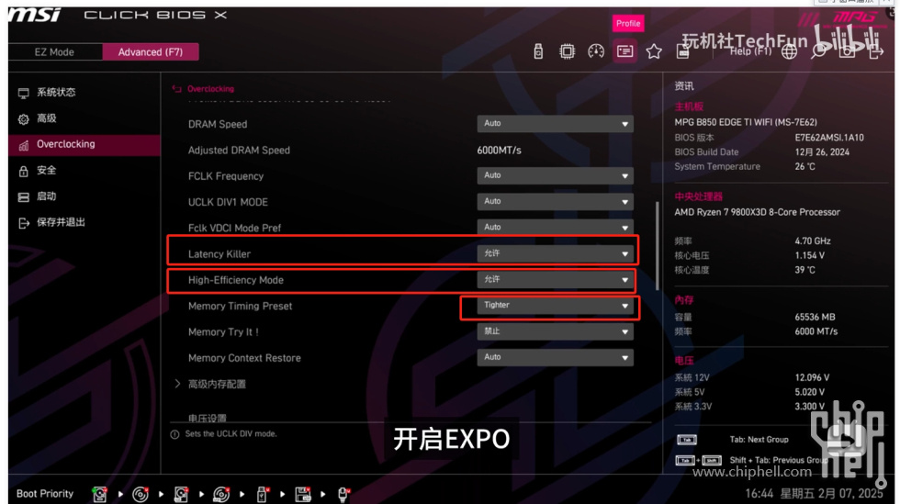Open the Memory Timing Preset dropdown
The width and height of the screenshot is (900, 504).
[555, 306]
